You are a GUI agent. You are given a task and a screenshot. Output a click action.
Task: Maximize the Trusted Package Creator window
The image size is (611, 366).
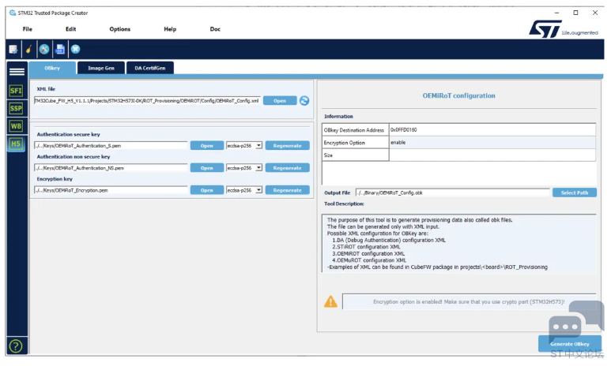(x=575, y=13)
